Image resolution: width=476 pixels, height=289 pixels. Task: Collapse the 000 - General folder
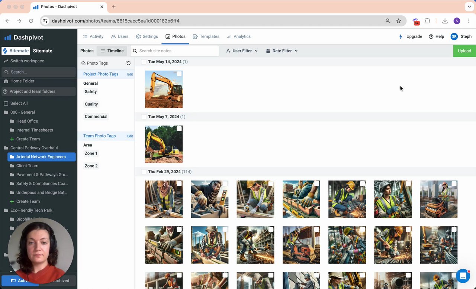[6, 112]
